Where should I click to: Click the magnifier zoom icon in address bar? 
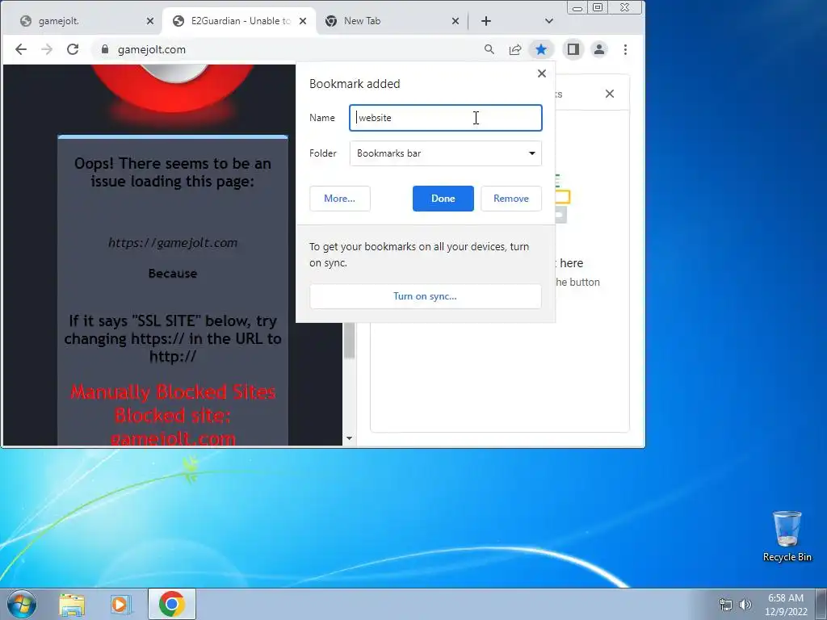click(489, 49)
